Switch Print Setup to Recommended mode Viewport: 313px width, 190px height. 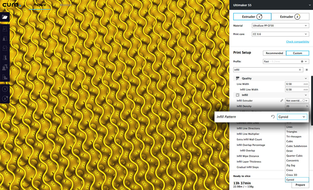point(274,53)
